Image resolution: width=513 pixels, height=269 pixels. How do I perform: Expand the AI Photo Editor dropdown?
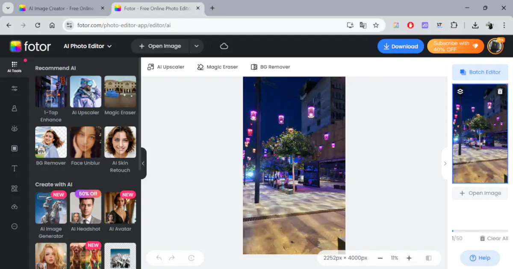pos(88,46)
